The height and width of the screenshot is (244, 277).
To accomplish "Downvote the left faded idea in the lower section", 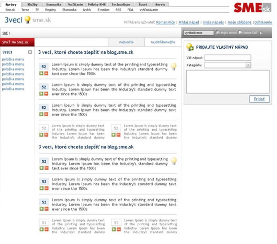I will click(x=47, y=229).
